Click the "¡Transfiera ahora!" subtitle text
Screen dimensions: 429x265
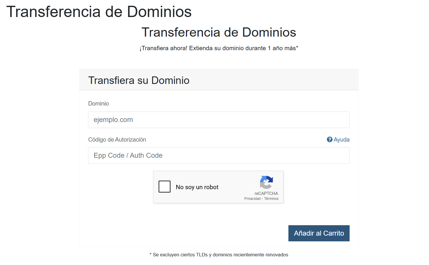coord(219,48)
